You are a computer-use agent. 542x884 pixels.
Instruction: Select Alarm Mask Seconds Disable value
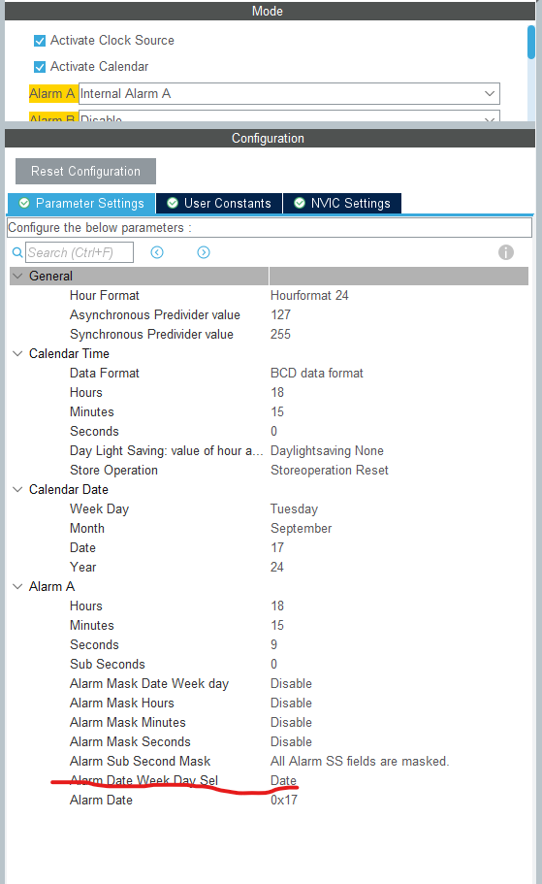291,742
